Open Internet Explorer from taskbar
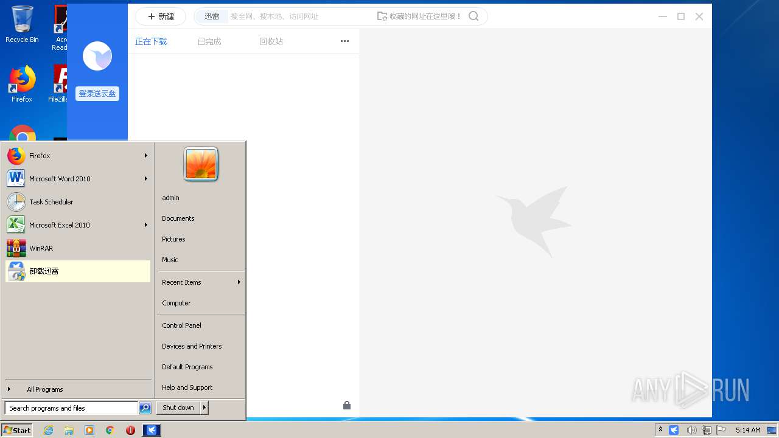The height and width of the screenshot is (438, 779). click(x=49, y=430)
